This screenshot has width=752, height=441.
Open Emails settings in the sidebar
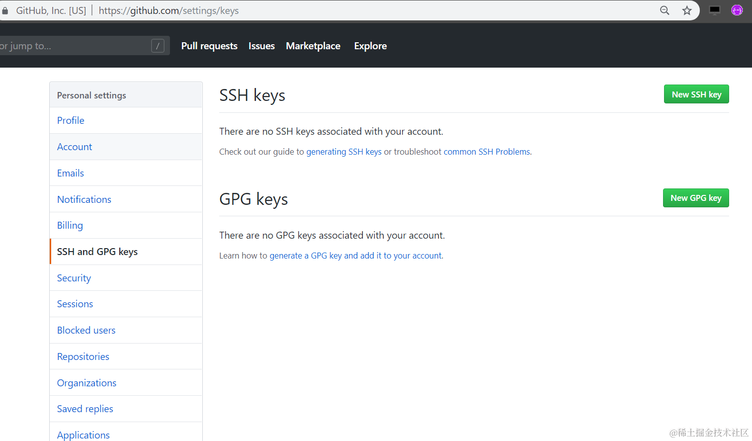126,173
